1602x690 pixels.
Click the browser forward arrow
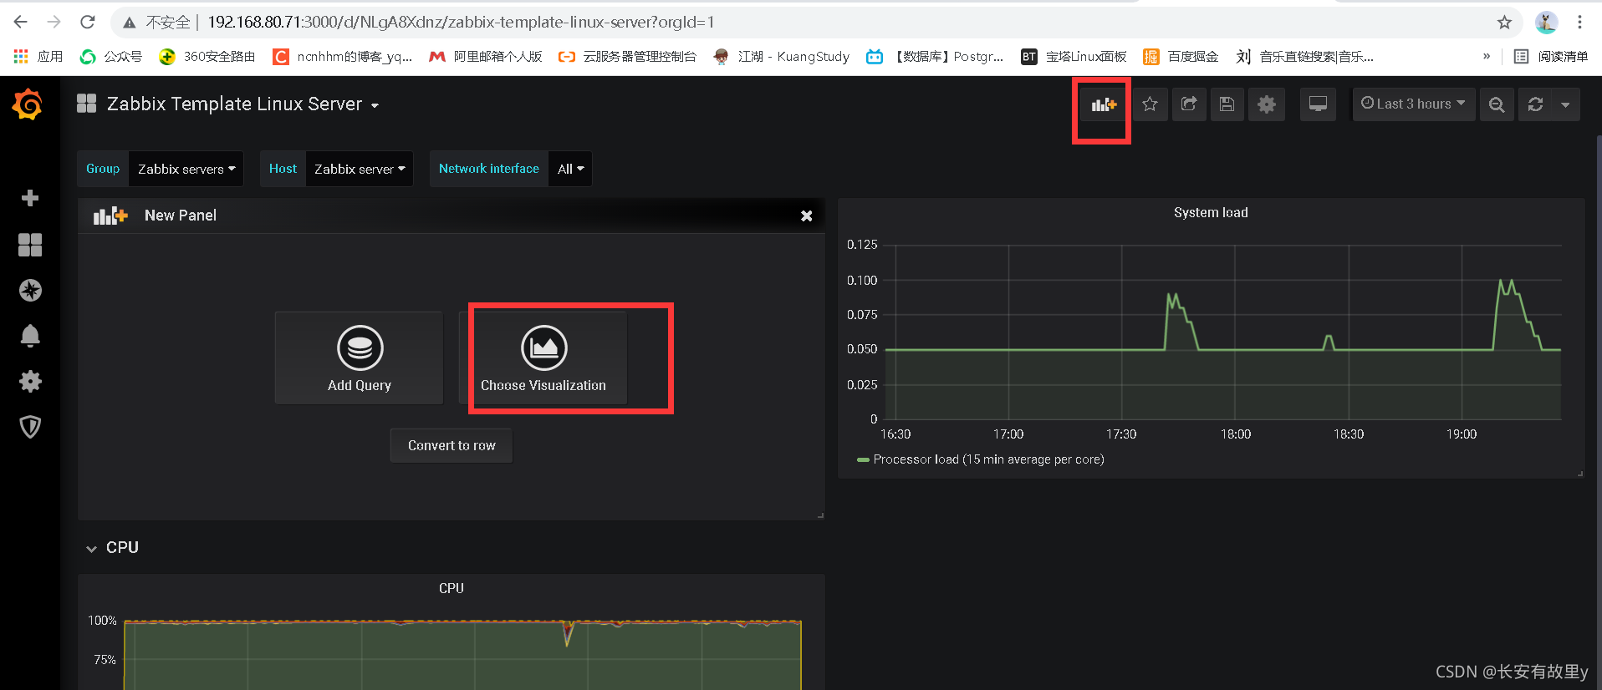click(54, 22)
